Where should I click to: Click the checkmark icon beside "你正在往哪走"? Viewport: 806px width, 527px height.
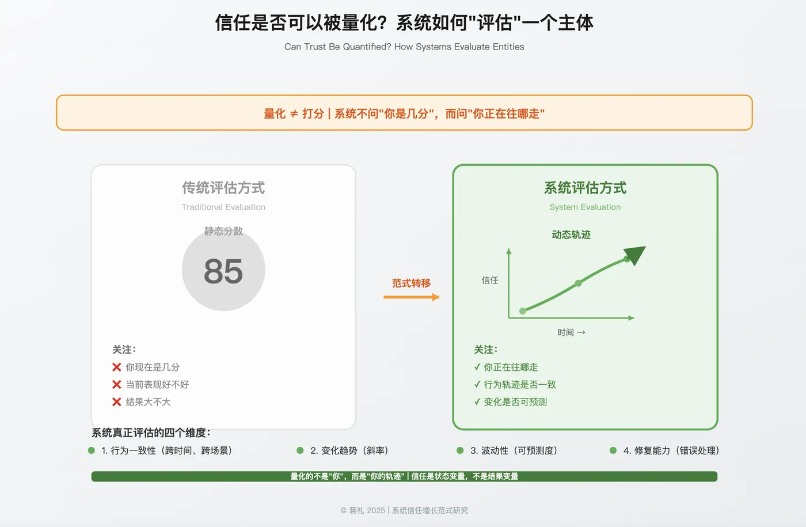pyautogui.click(x=478, y=367)
